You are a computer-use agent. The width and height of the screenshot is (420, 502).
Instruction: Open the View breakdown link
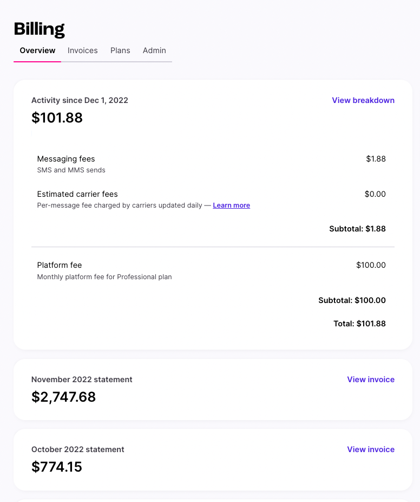click(363, 100)
